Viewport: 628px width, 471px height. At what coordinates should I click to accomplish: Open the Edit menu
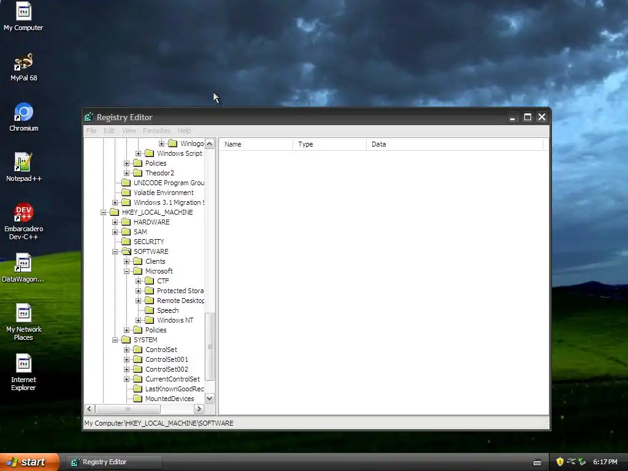(x=109, y=131)
